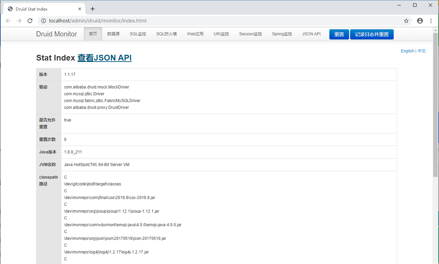Click the jbolt target classes path

tap(93, 184)
